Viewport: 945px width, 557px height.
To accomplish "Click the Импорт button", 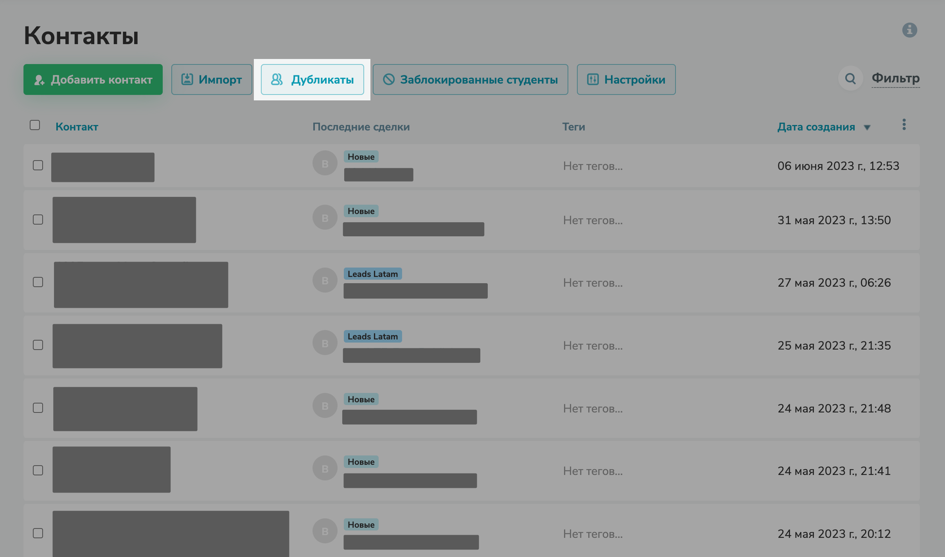I will (212, 80).
